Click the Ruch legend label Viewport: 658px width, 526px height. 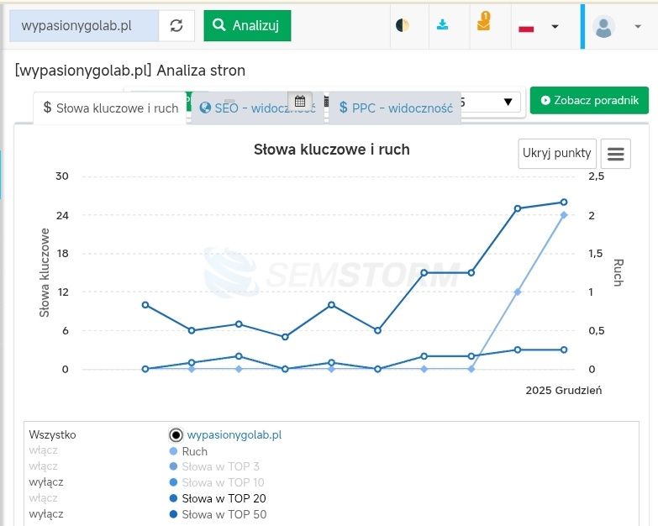pyautogui.click(x=195, y=451)
